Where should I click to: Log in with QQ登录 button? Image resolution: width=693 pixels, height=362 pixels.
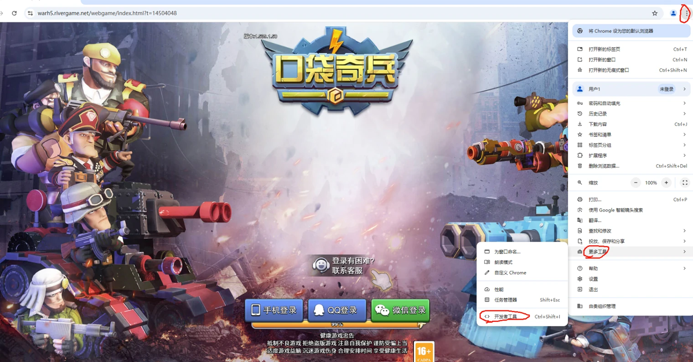click(337, 310)
